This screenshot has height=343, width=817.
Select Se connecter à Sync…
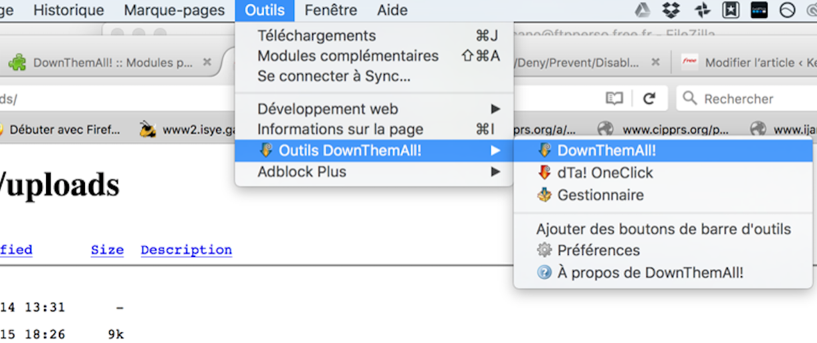[x=374, y=76]
